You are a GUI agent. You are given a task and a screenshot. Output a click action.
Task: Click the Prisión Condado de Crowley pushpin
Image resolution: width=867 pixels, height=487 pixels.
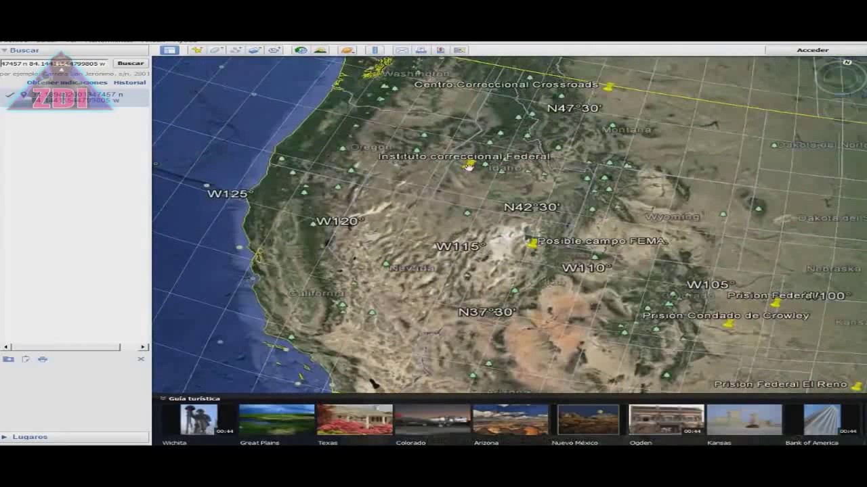click(728, 325)
